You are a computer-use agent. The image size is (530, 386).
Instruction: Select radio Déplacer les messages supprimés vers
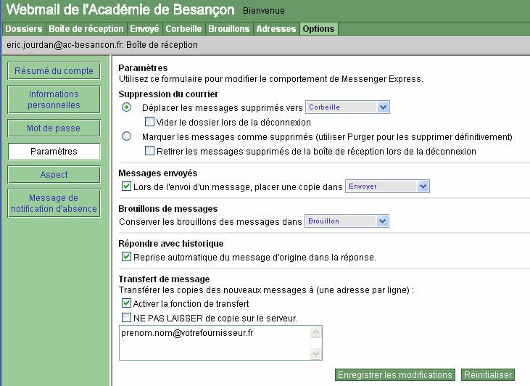tap(126, 107)
